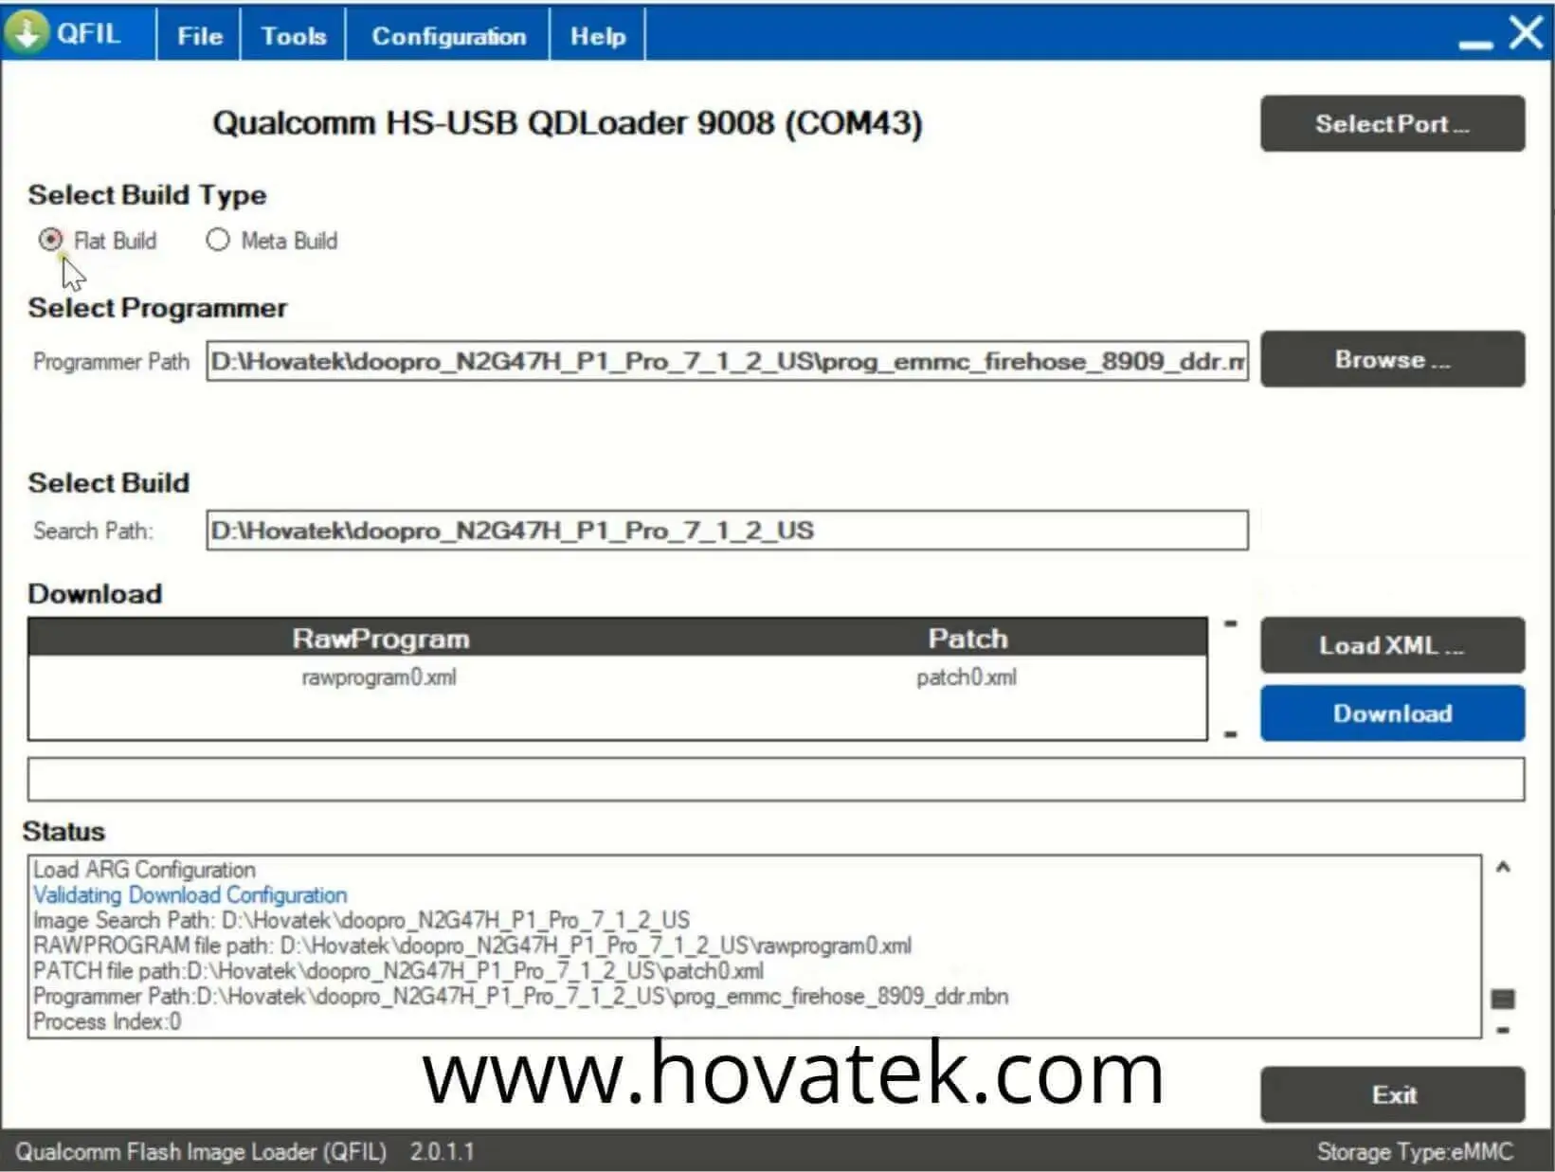Click the 'PATCH file path' log line
The width and height of the screenshot is (1555, 1172).
coord(398,971)
